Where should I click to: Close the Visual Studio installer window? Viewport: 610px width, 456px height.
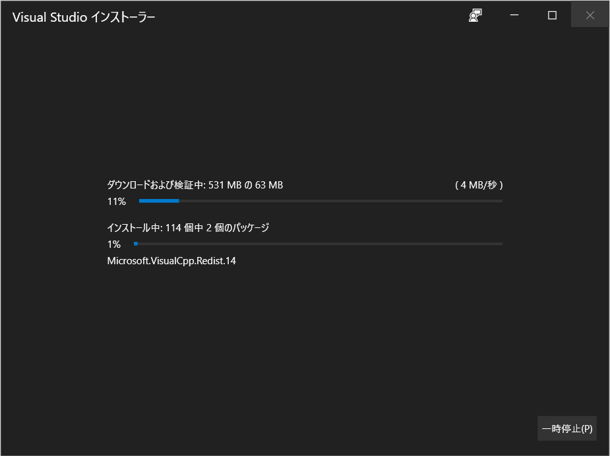[x=590, y=15]
